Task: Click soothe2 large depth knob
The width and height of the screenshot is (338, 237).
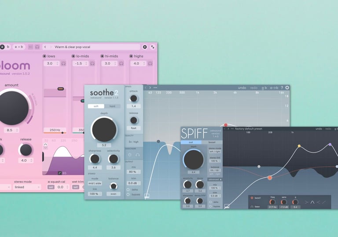Action: pos(104,129)
